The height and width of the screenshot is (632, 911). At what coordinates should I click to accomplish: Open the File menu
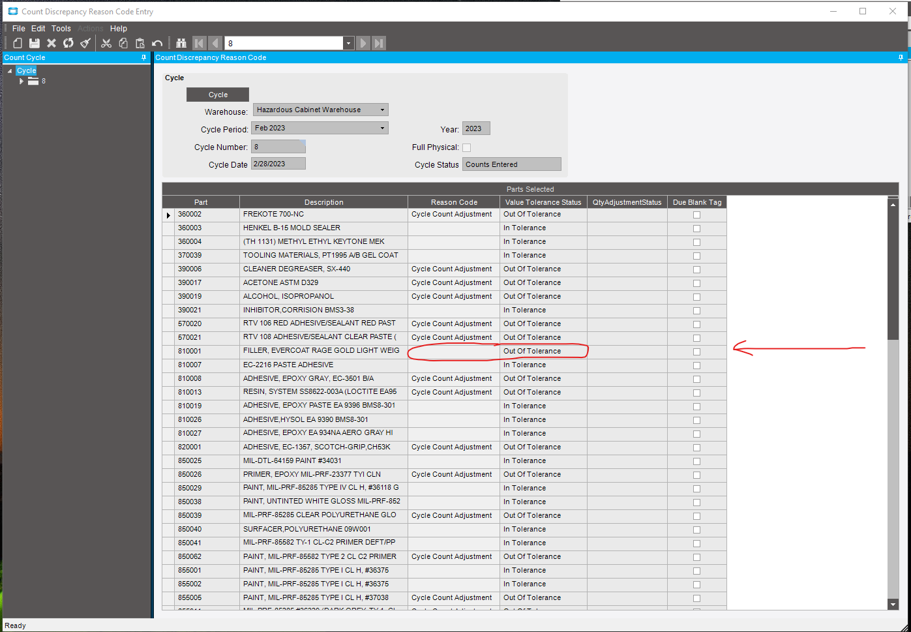tap(19, 29)
